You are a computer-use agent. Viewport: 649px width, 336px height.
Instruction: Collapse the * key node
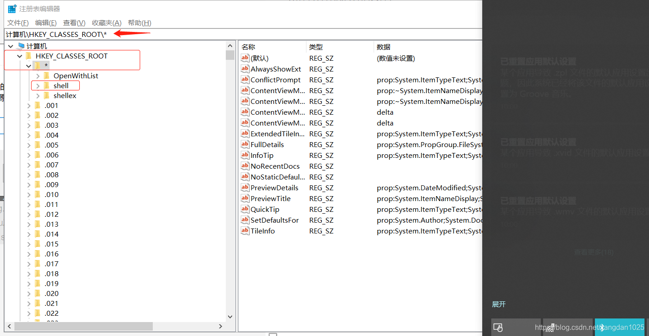29,66
